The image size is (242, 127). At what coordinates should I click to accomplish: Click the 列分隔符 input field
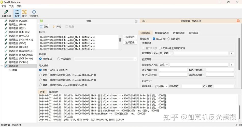point(192,86)
